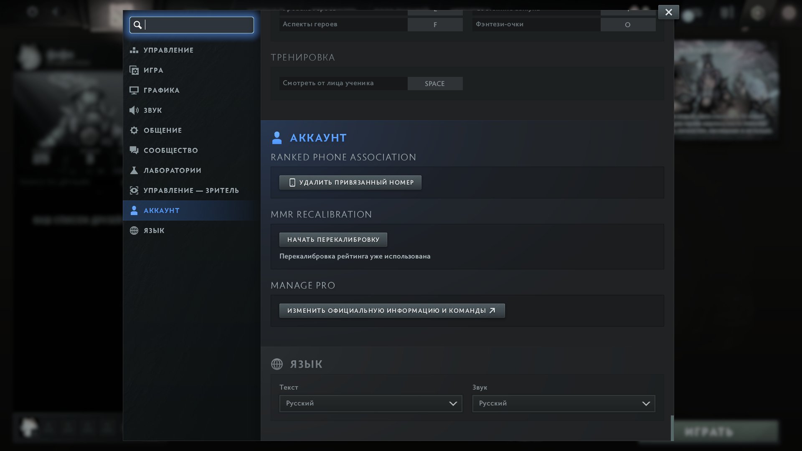Open the Игра settings icon
The height and width of the screenshot is (451, 802).
coord(134,70)
